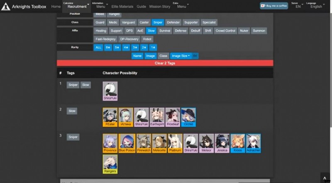Select FEater's character portrait
Screen dimensions: 332x183
(x=110, y=116)
